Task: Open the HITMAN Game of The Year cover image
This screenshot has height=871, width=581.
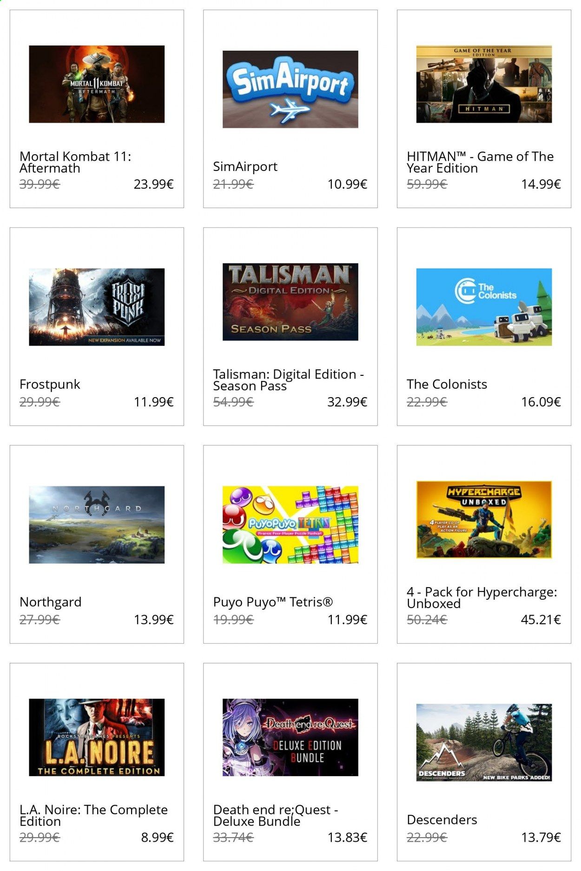Action: [x=484, y=84]
